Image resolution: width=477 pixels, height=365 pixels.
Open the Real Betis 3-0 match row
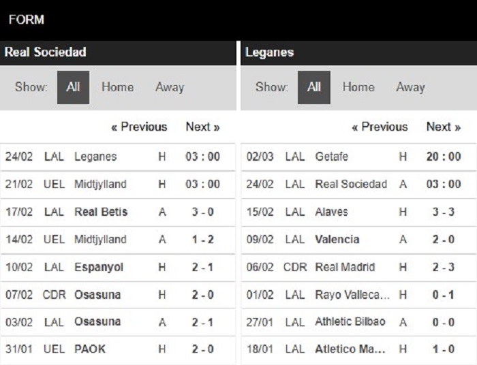click(118, 212)
